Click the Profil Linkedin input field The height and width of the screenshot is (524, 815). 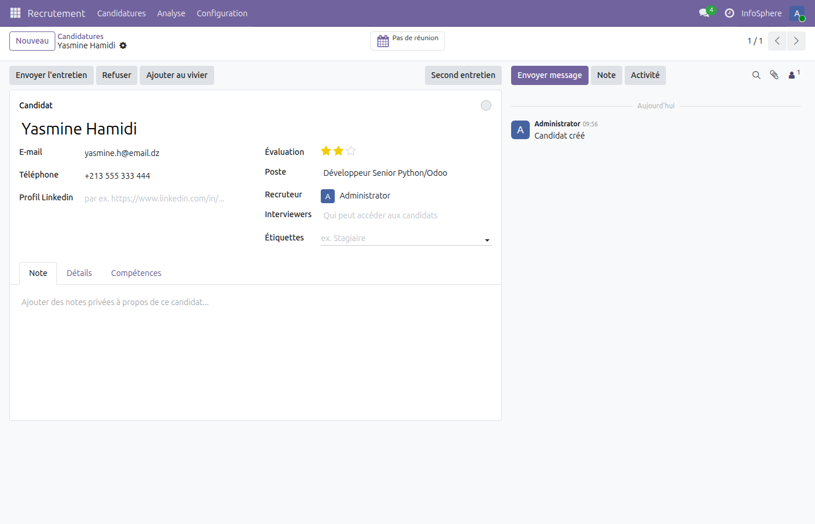[x=154, y=198]
